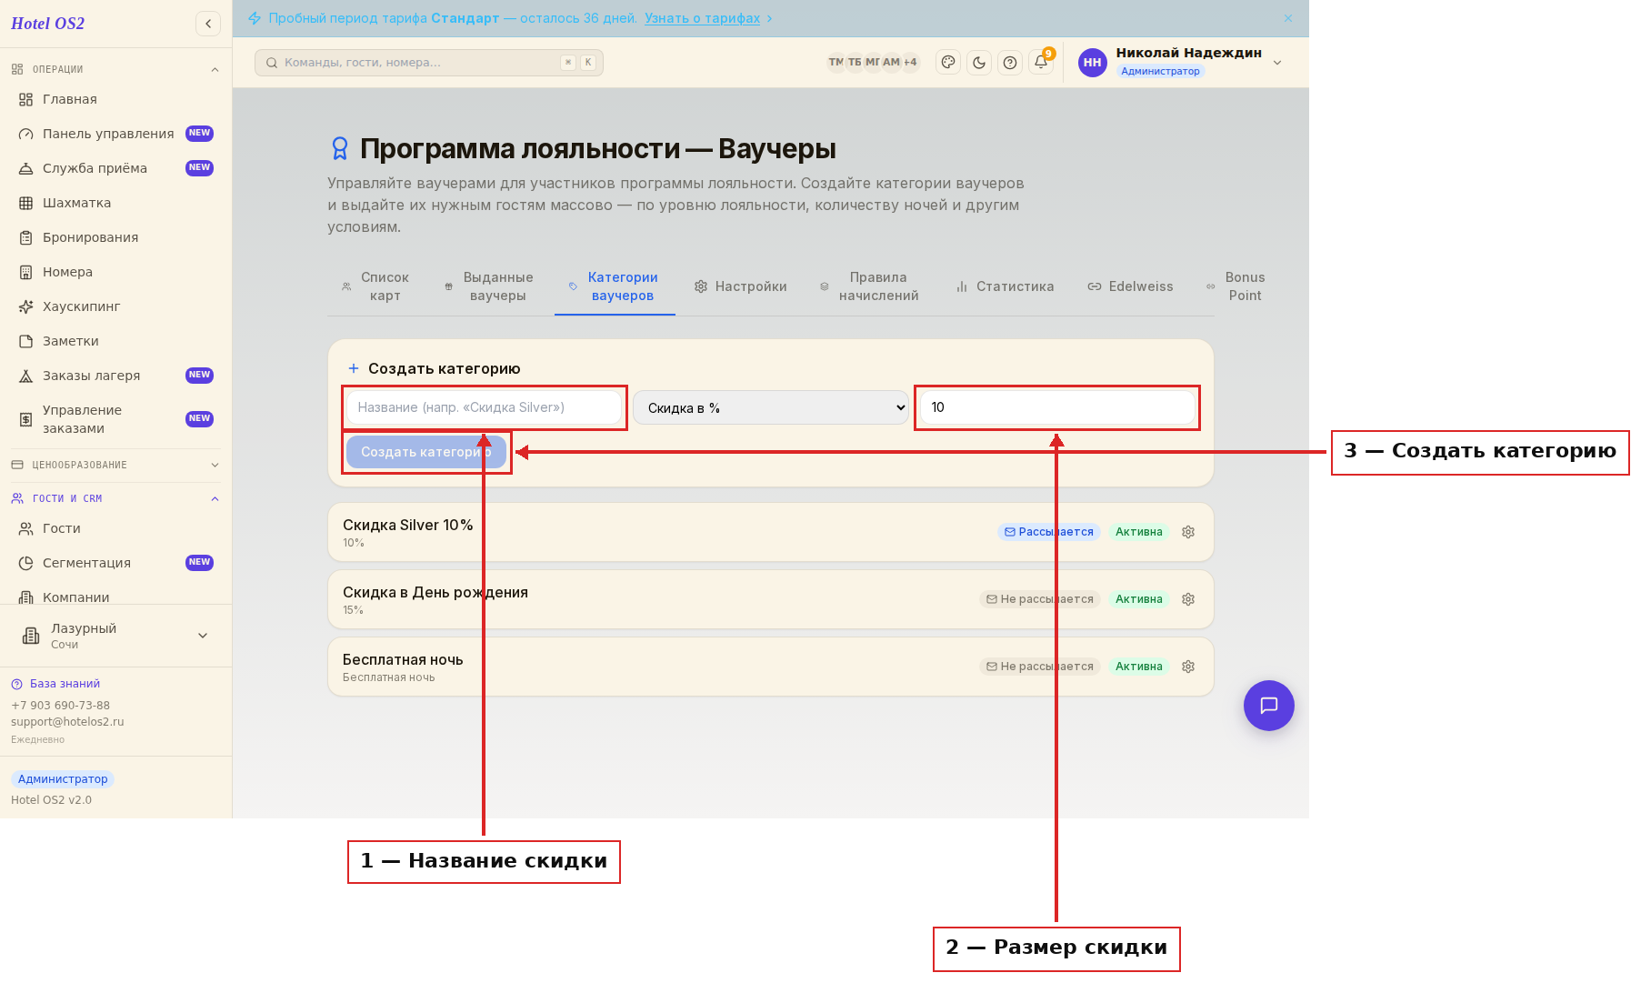
Task: Open settings gear for Скидка Silver 10%
Action: (x=1188, y=532)
